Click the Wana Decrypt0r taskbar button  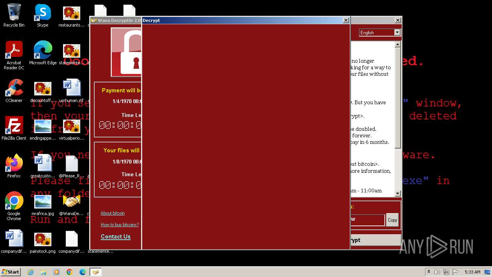tap(96, 272)
